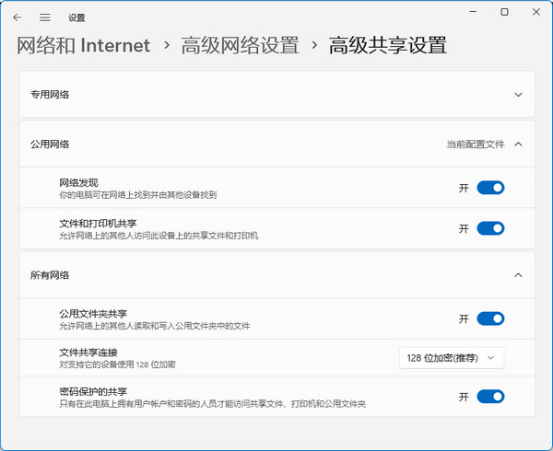Viewport: 553px width, 451px height.
Task: Turn off 文件和打印机共享 toggle
Action: tap(490, 228)
